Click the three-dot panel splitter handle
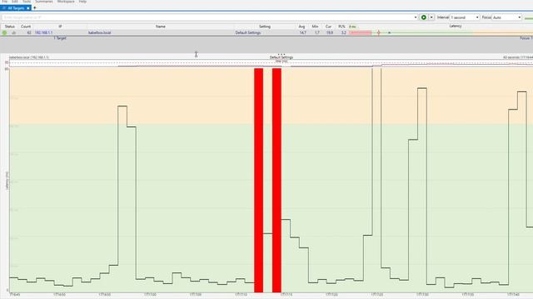Viewport: 533px width, 299px height. pyautogui.click(x=281, y=54)
